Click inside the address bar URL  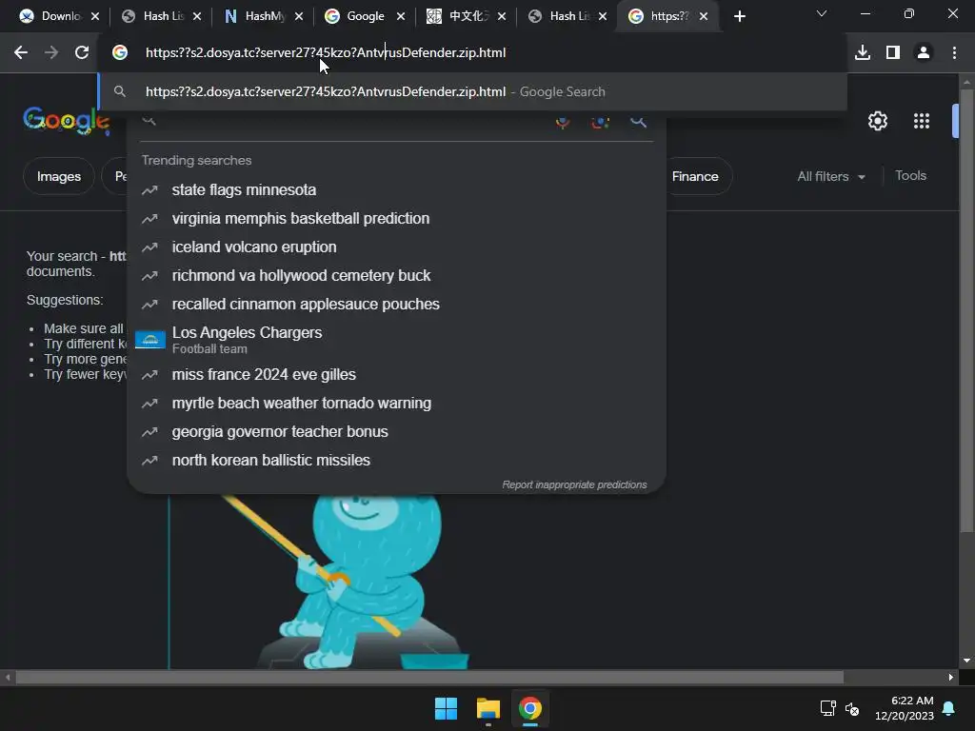coord(326,53)
